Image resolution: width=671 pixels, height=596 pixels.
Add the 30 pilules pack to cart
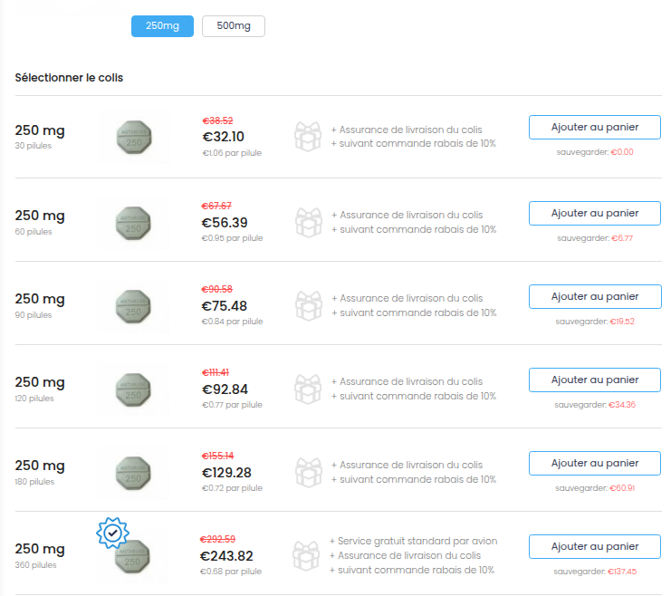pyautogui.click(x=595, y=128)
